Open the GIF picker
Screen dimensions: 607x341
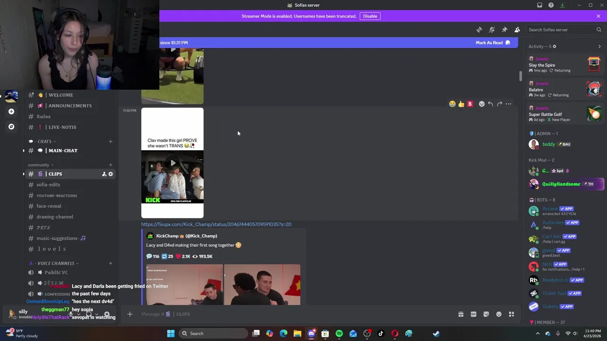coord(473,314)
